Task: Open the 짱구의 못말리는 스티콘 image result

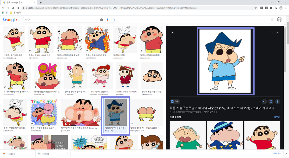Action: 152,76
